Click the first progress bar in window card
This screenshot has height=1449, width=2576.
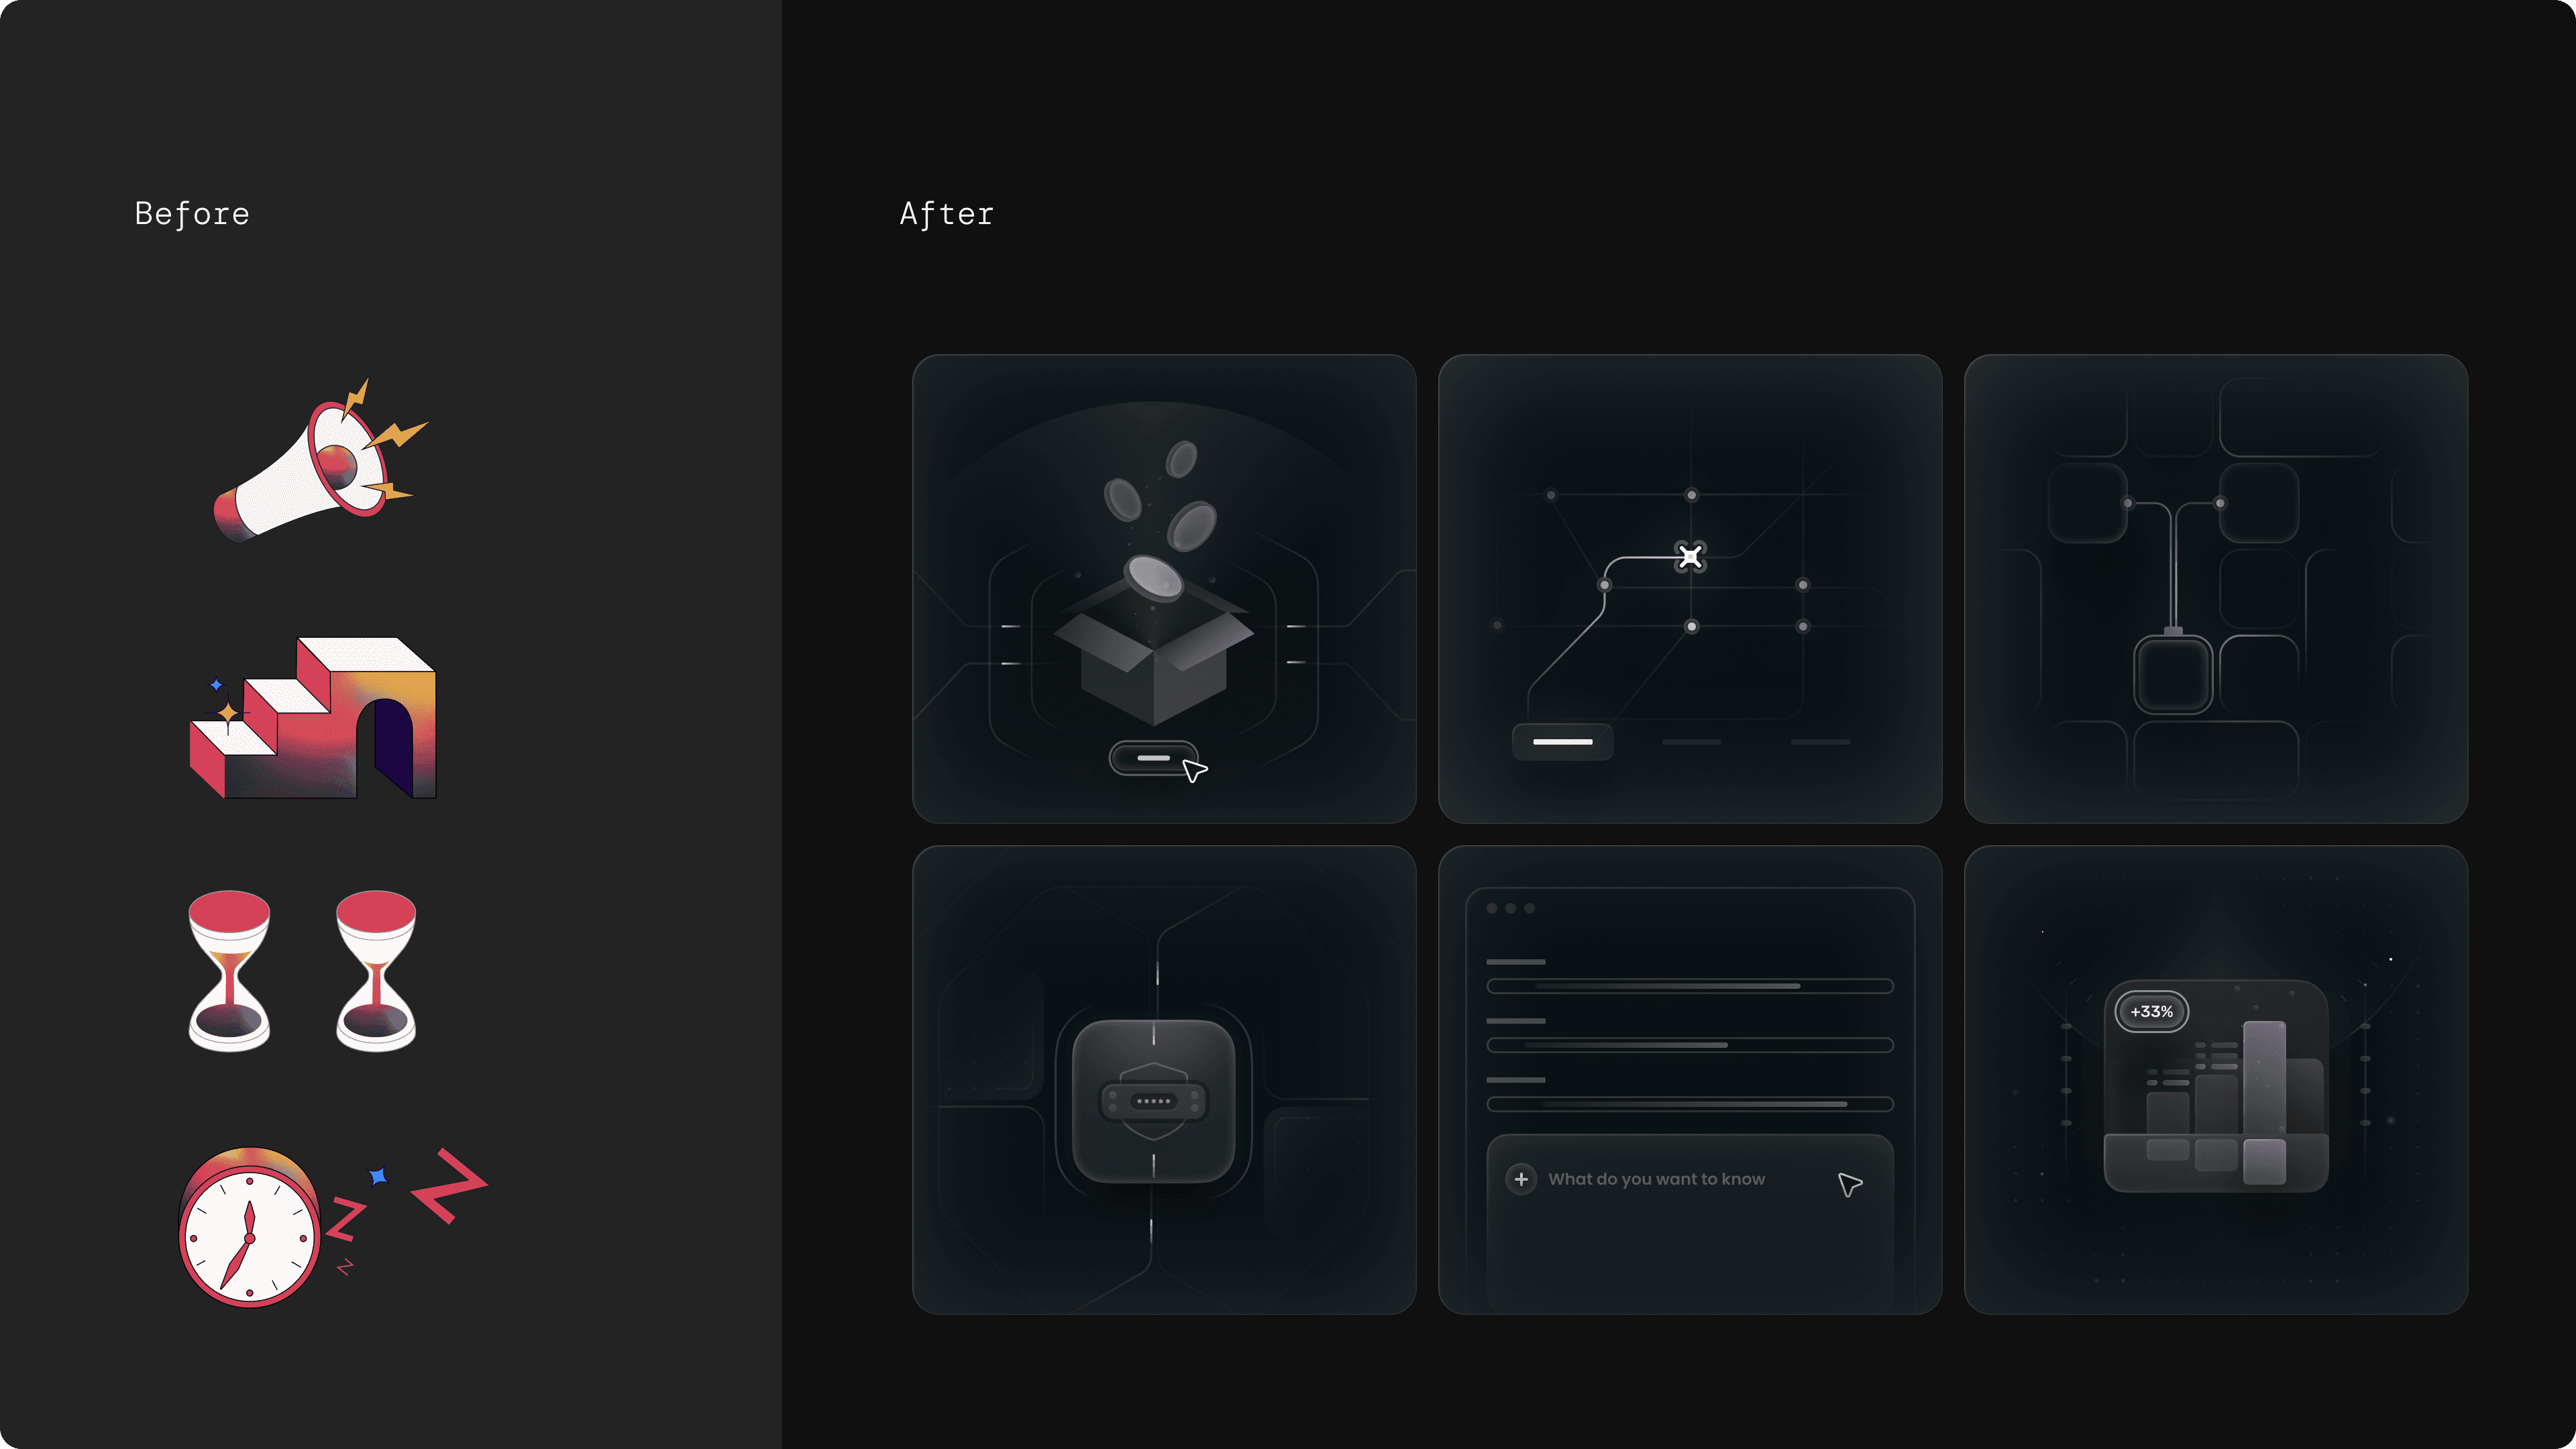1690,986
